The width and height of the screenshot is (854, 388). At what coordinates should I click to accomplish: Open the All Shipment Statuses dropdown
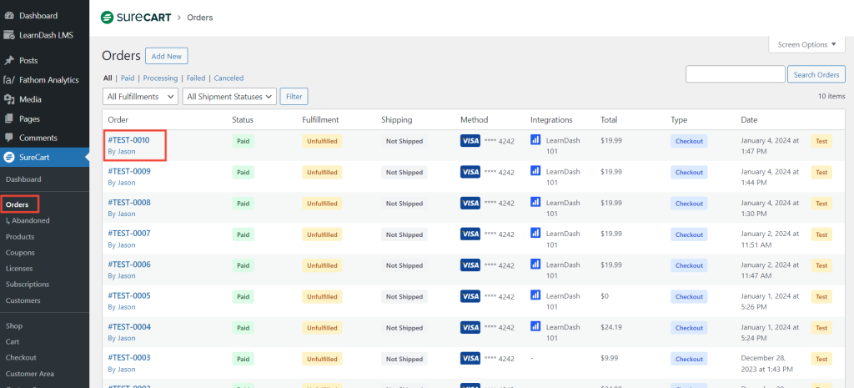pyautogui.click(x=229, y=97)
